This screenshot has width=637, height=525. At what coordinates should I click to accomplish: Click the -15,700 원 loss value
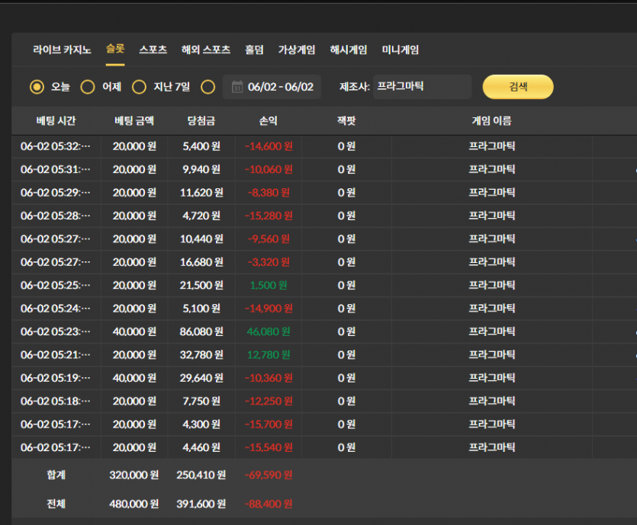(269, 424)
